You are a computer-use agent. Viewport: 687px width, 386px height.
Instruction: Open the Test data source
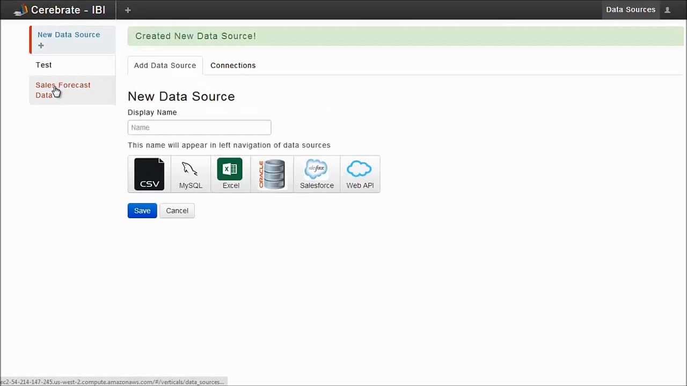click(72, 65)
